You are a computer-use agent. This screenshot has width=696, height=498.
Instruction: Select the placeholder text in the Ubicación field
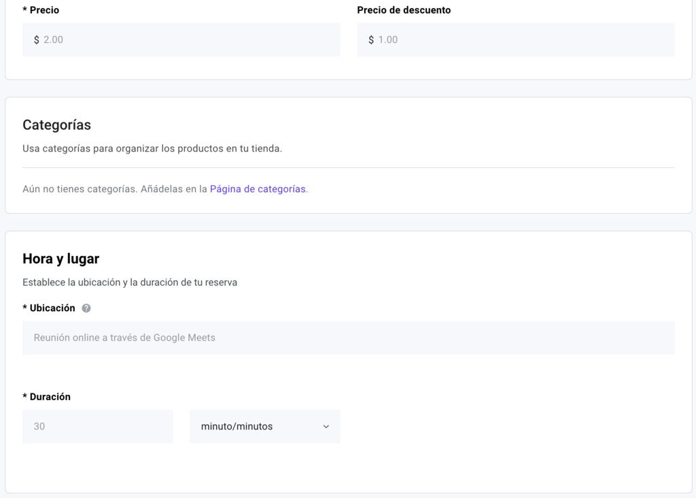coord(124,337)
